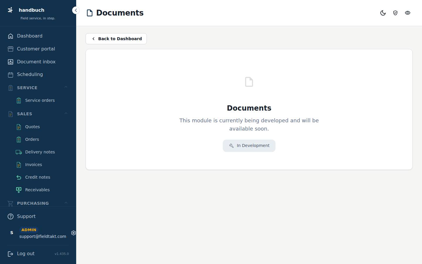
Task: Open Support help page
Action: [x=38, y=216]
